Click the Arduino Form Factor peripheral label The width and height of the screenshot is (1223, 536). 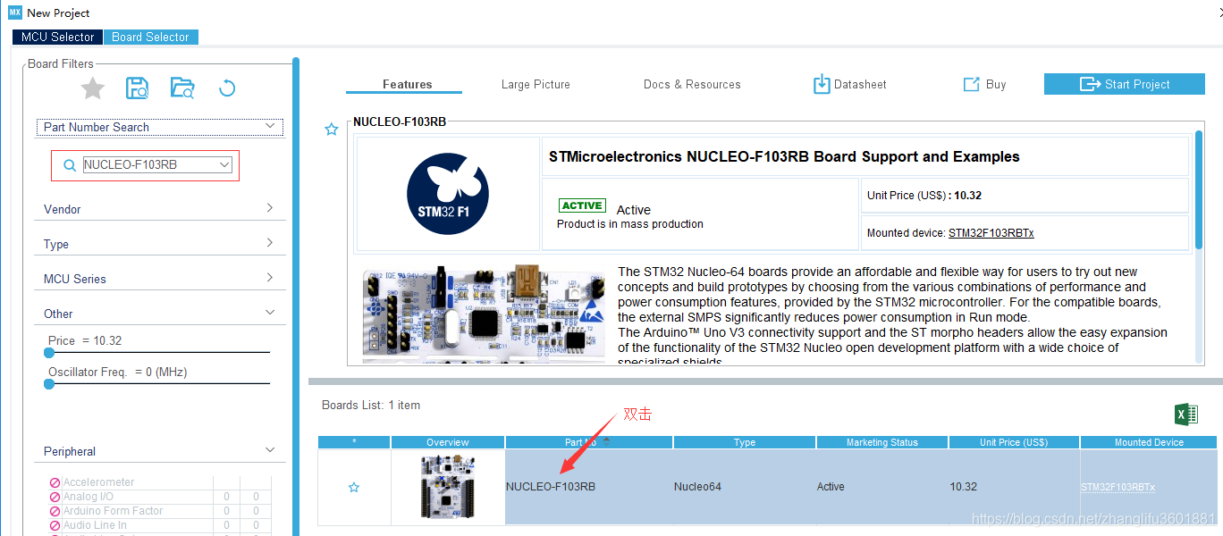[x=114, y=511]
